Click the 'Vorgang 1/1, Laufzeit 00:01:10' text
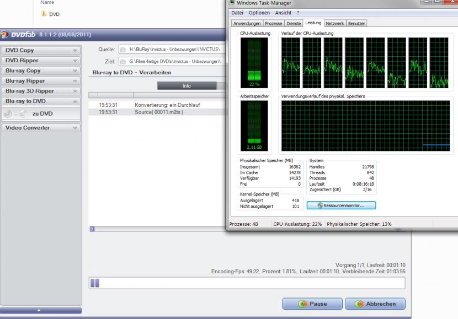The height and width of the screenshot is (319, 458). click(370, 265)
